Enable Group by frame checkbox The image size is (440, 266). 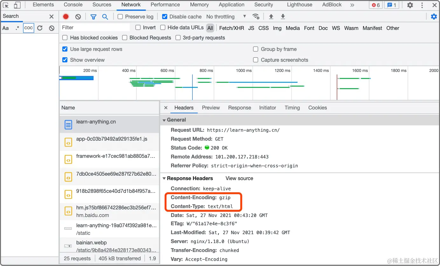tap(255, 49)
